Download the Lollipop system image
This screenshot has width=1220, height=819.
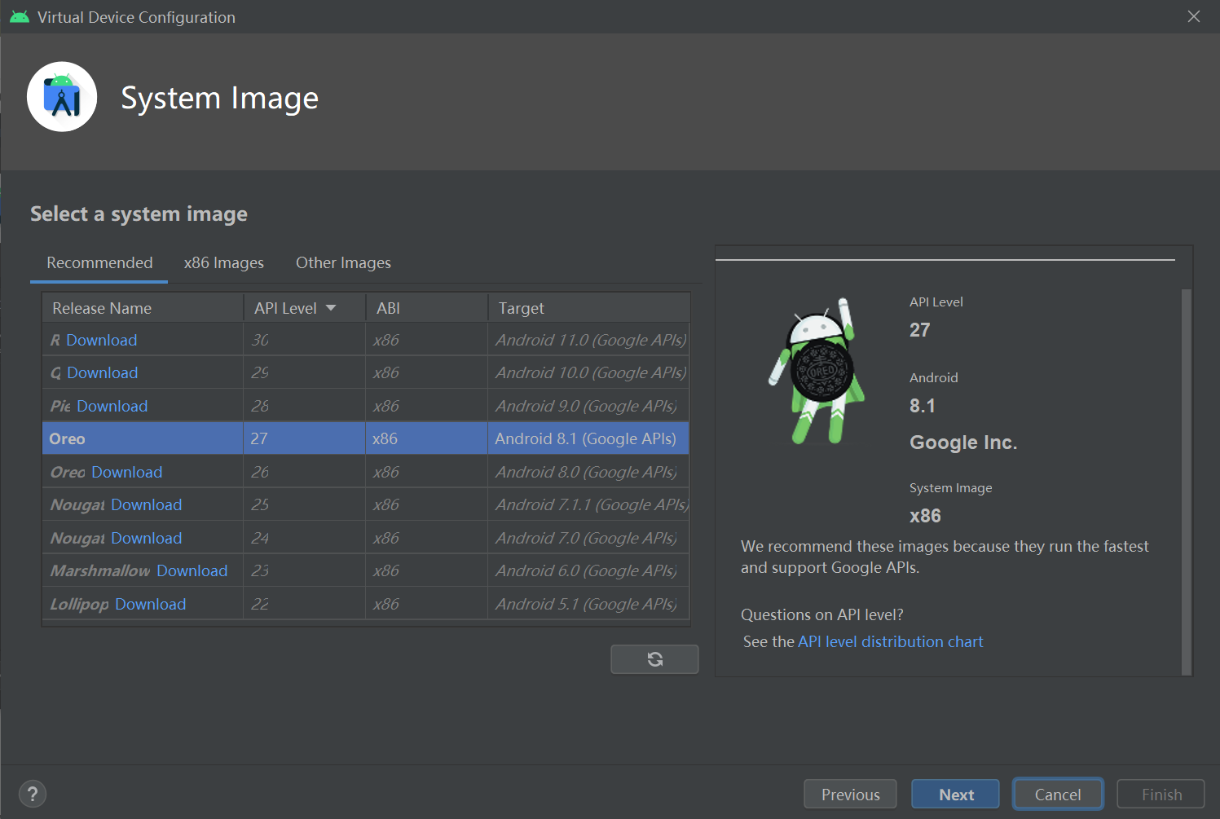[151, 604]
